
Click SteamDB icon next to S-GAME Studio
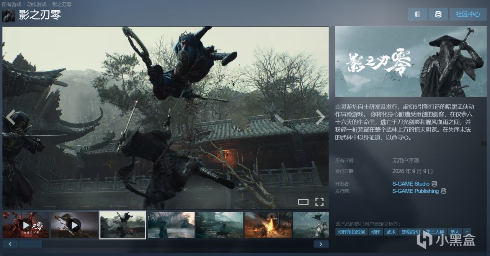[434, 184]
